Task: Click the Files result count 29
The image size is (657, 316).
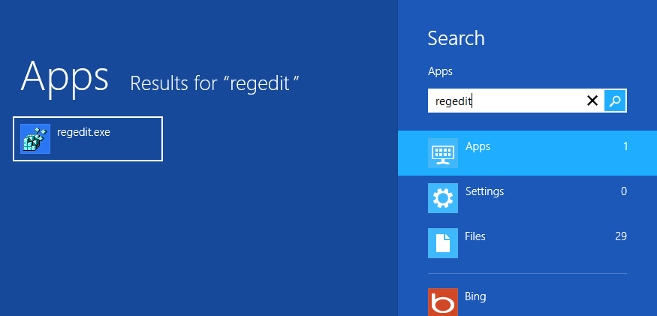Action: (x=620, y=236)
